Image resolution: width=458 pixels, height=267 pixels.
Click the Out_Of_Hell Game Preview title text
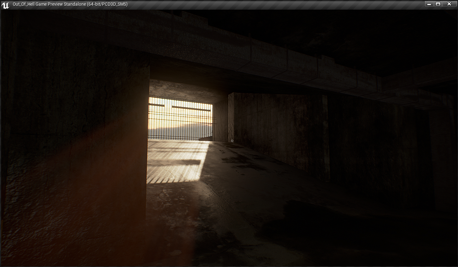70,4
